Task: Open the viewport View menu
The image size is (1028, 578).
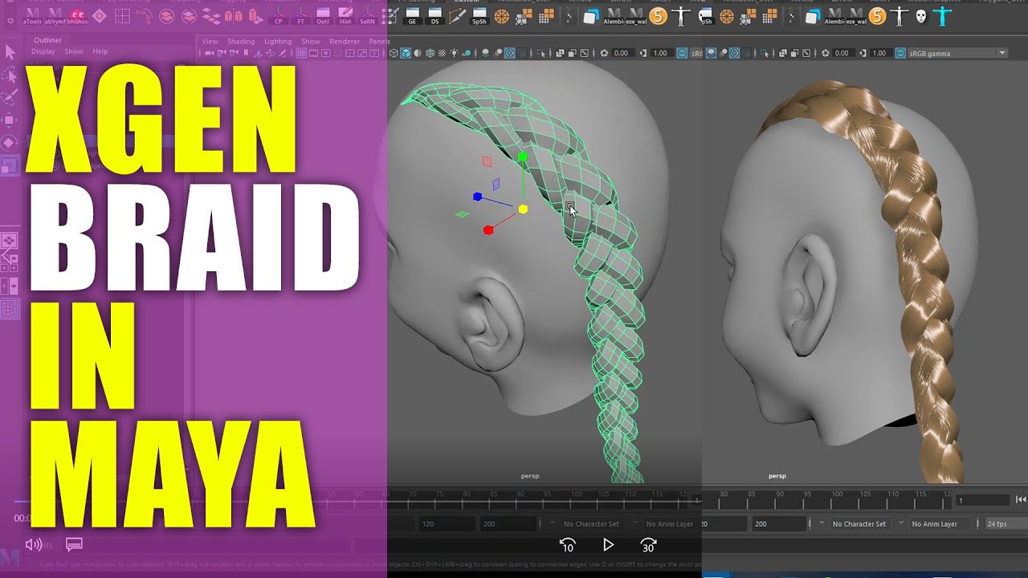Action: click(210, 41)
